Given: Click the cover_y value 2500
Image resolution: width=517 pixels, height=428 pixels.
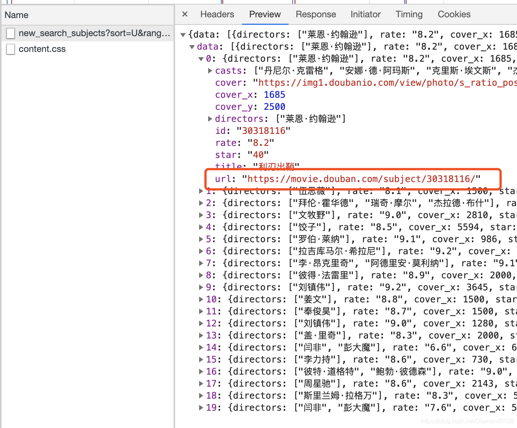Looking at the screenshot, I should point(274,107).
